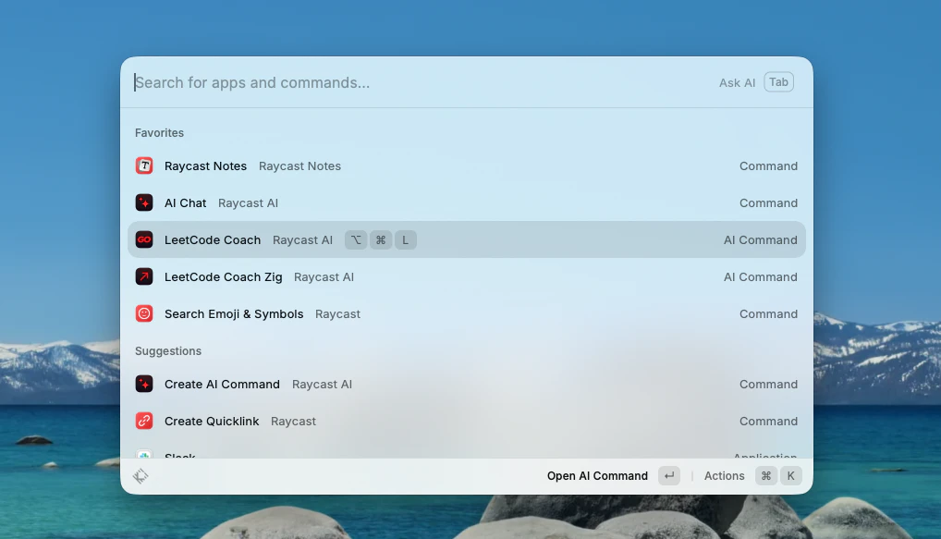Select the AI Chat command row

click(466, 202)
